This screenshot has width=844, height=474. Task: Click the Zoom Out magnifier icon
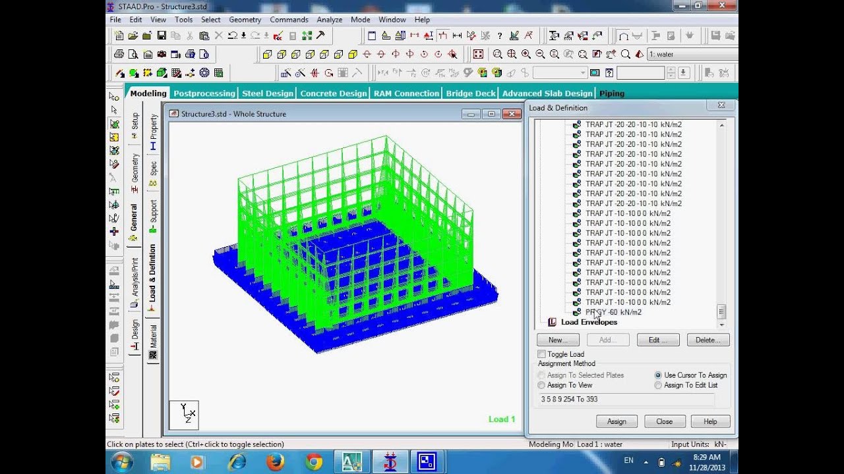[x=541, y=54]
